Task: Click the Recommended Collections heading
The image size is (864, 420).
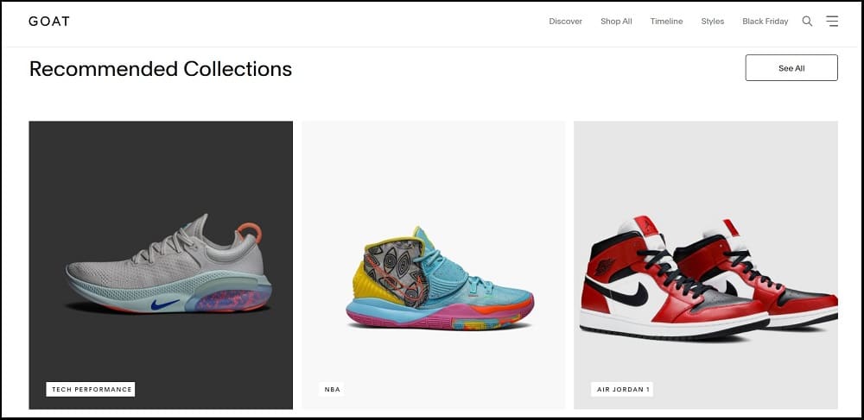Action: point(161,69)
